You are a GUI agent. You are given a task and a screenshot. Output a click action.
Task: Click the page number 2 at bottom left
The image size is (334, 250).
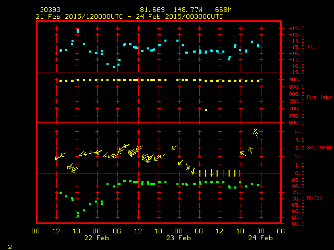[x=10, y=247]
